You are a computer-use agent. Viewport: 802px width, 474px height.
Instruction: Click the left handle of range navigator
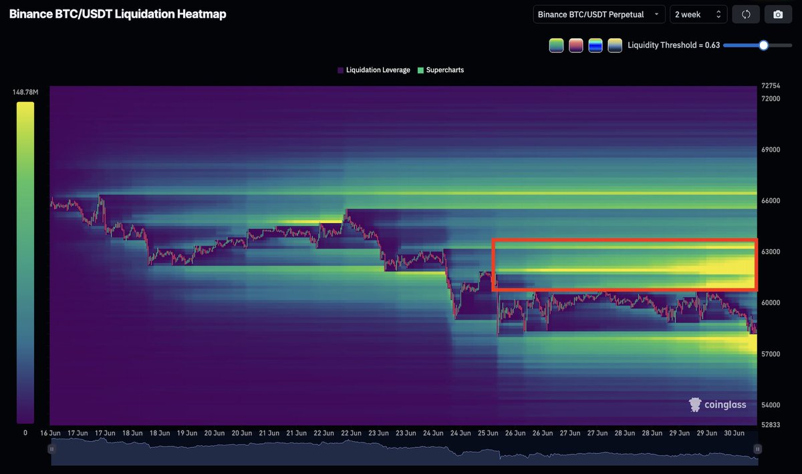(51, 449)
